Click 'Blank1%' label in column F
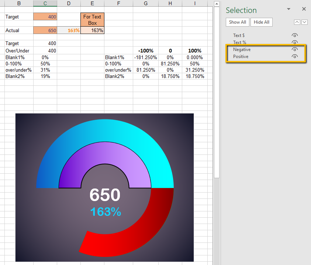Screen dimensions: 311x265 (x=119, y=57)
